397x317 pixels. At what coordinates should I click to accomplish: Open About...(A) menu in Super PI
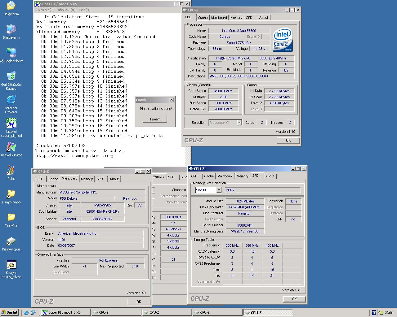(x=66, y=10)
